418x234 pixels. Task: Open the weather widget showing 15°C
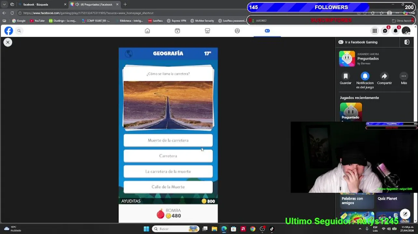pyautogui.click(x=12, y=229)
